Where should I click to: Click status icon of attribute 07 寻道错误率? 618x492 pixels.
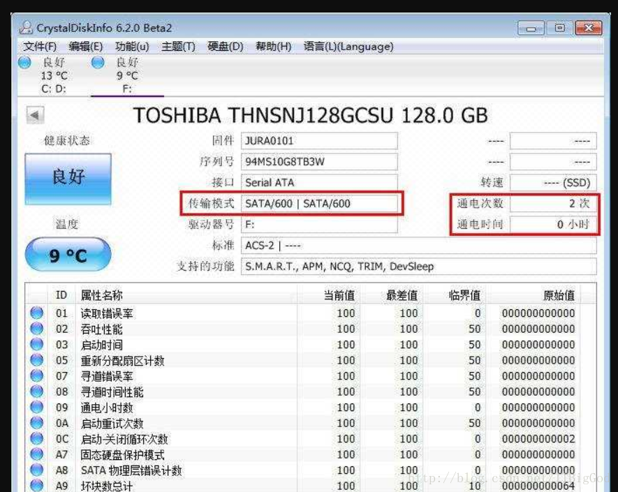[x=36, y=376]
